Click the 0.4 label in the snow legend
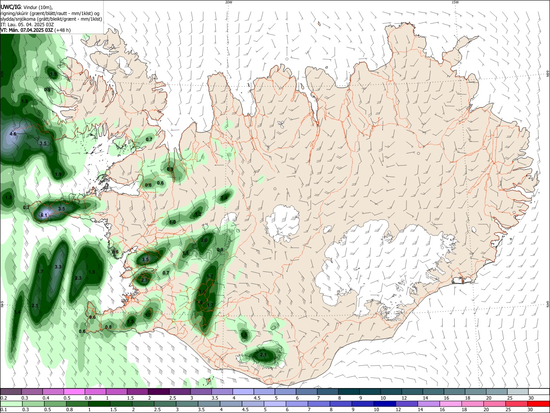Image resolution: width=550 pixels, height=413 pixels. click(x=46, y=398)
